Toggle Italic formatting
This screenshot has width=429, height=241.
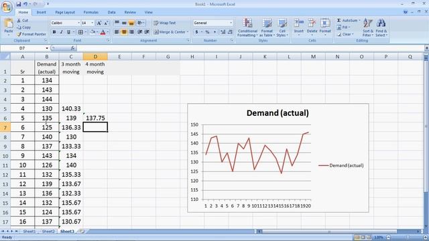click(61, 32)
